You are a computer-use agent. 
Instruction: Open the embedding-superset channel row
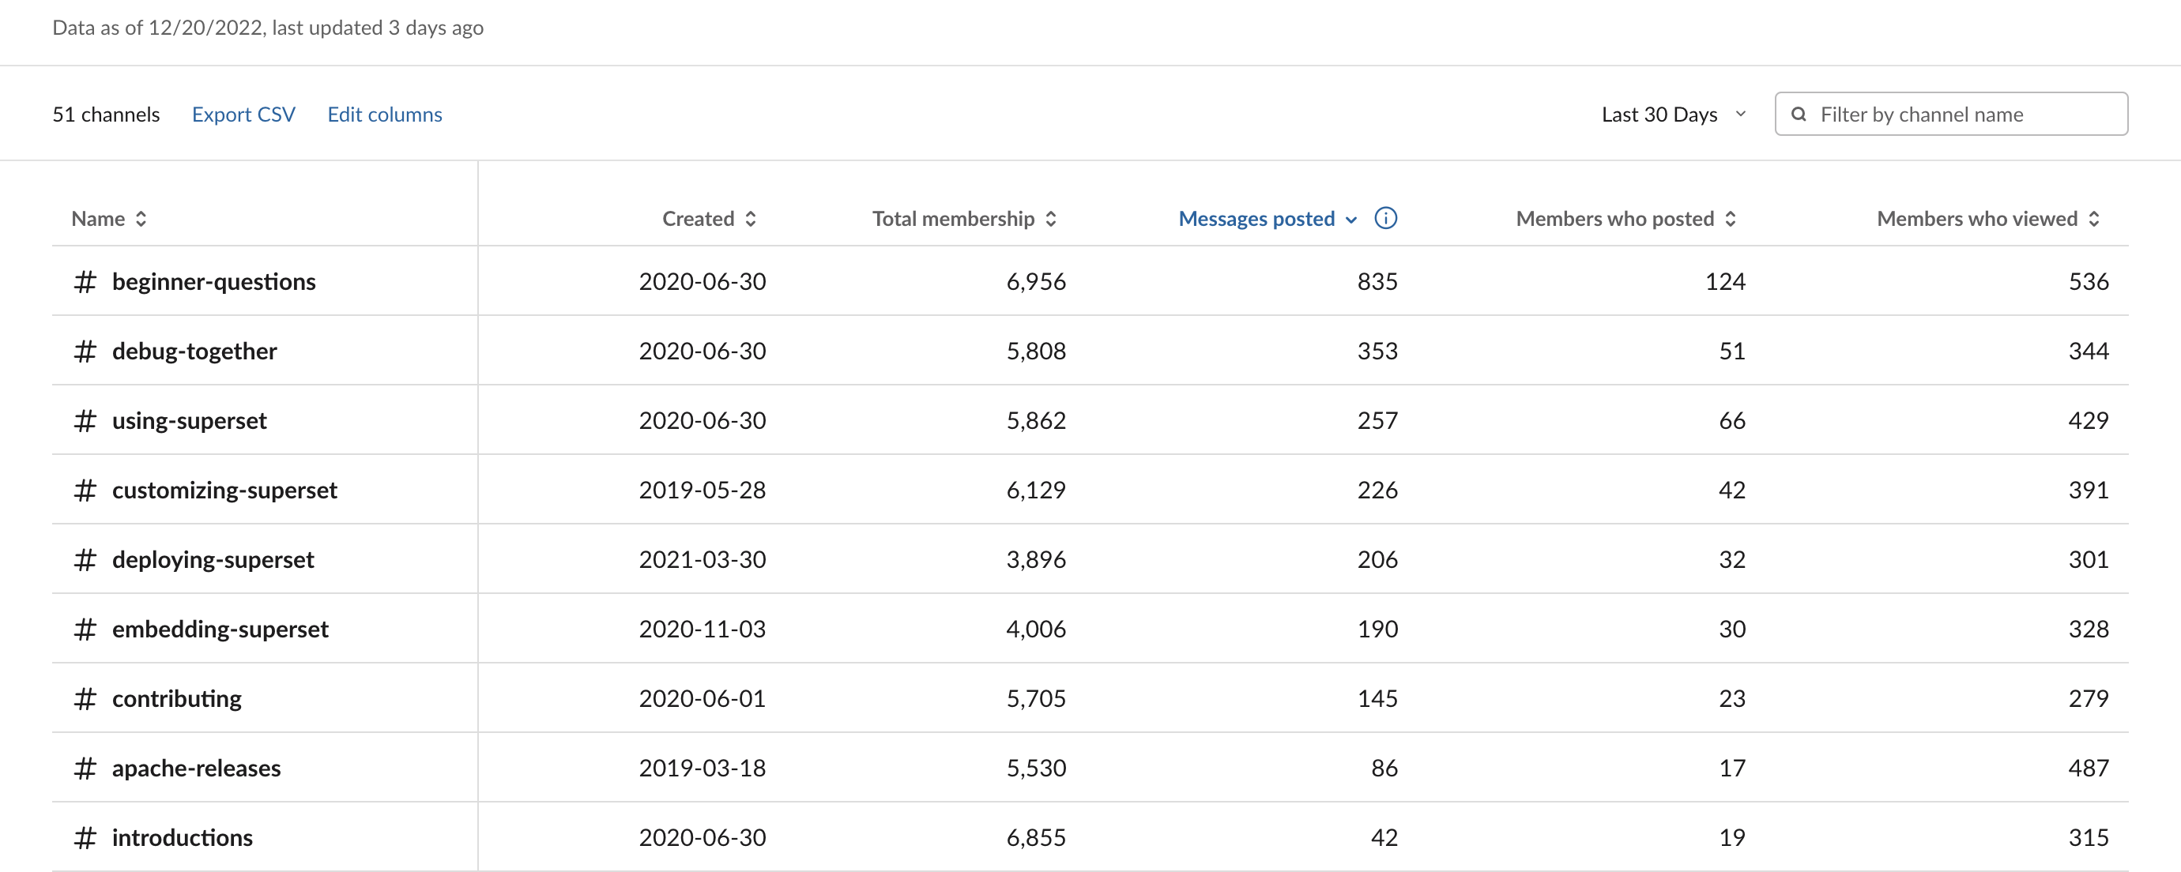tap(220, 629)
